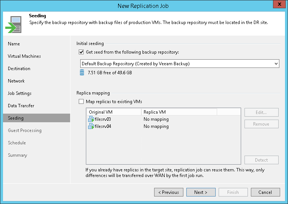Click the filesrv04 VM icon
The image size is (288, 204).
pos(91,126)
